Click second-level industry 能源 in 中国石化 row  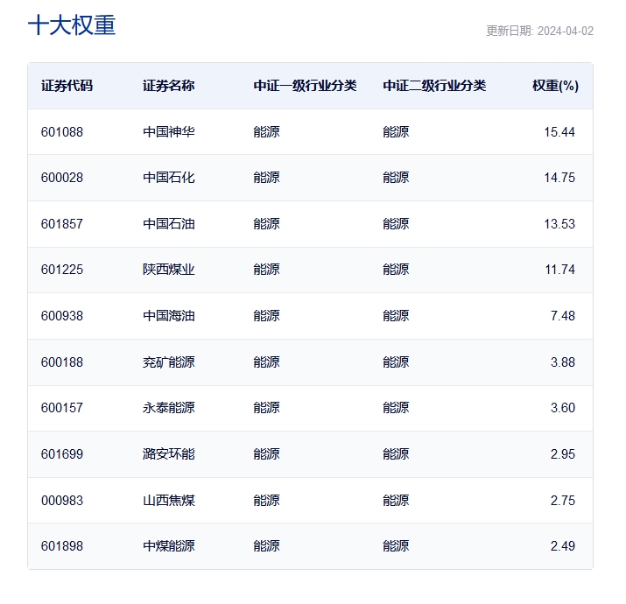[396, 178]
